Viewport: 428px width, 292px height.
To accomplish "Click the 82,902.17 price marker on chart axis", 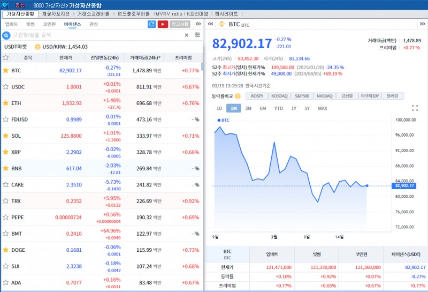I will coord(404,185).
